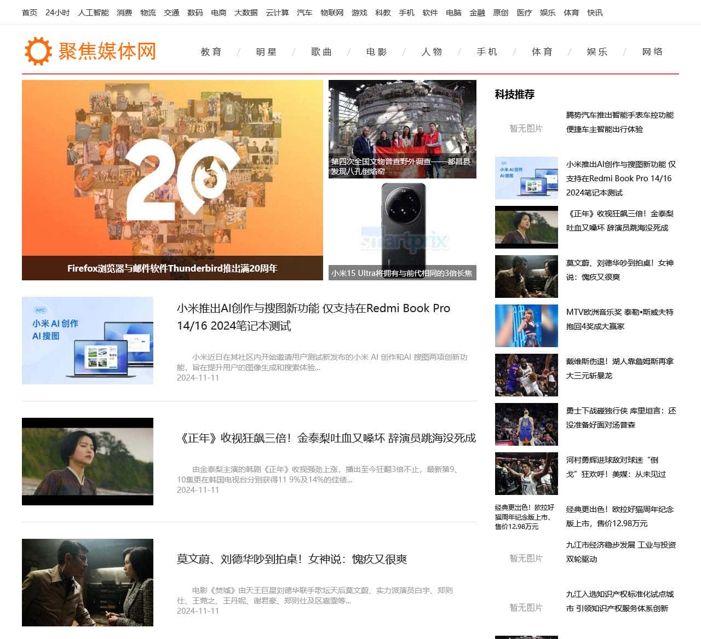Viewport: 701px width, 639px height.
Task: Click the 库里 Warriors sidebar thumbnail
Action: pos(526,424)
